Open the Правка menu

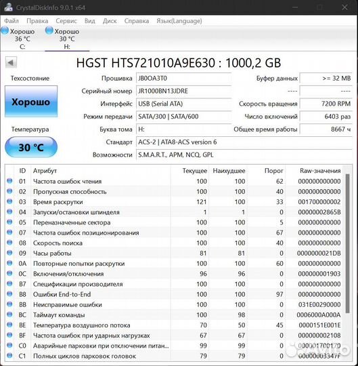point(37,21)
